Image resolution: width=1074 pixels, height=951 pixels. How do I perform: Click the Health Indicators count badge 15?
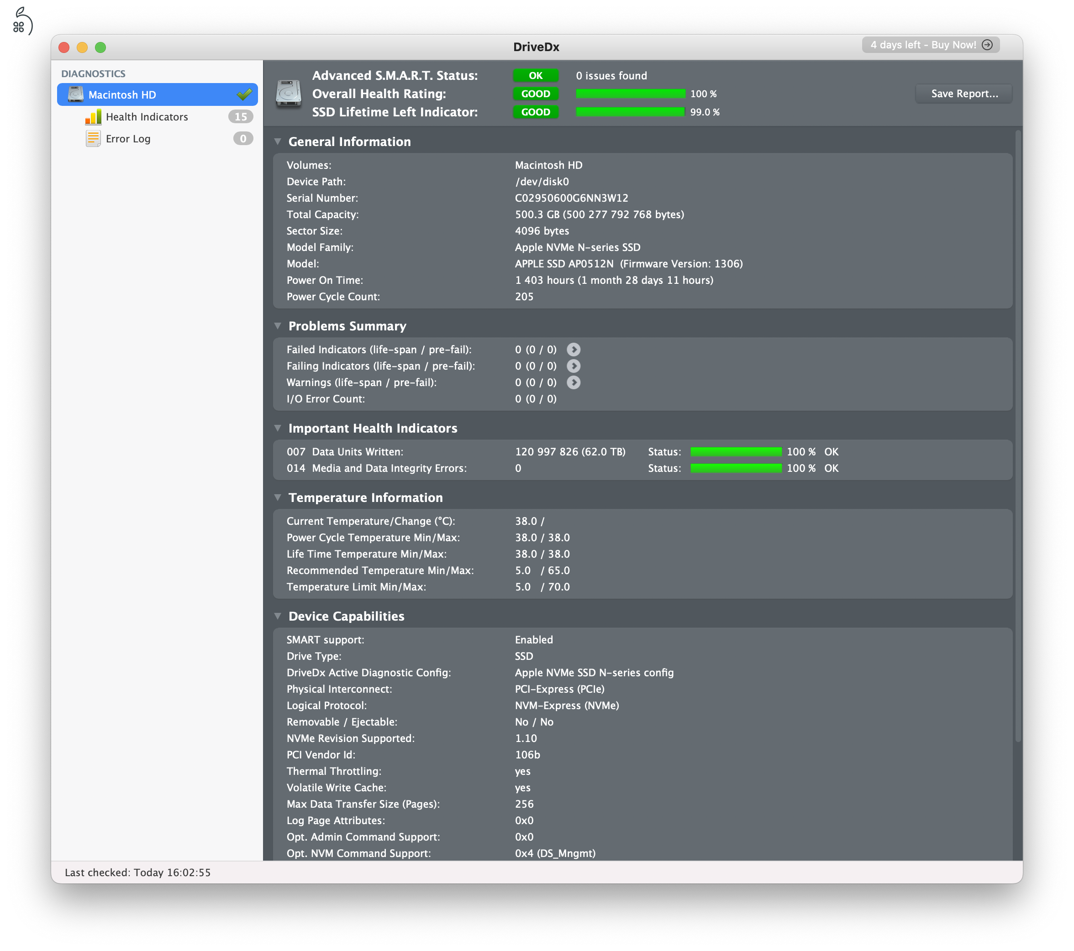(x=241, y=116)
